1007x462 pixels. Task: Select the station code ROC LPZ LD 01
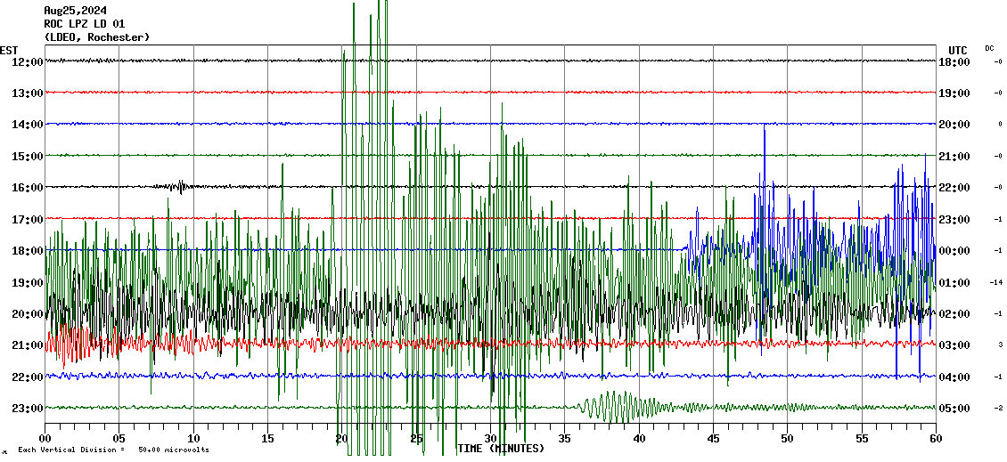(x=84, y=24)
